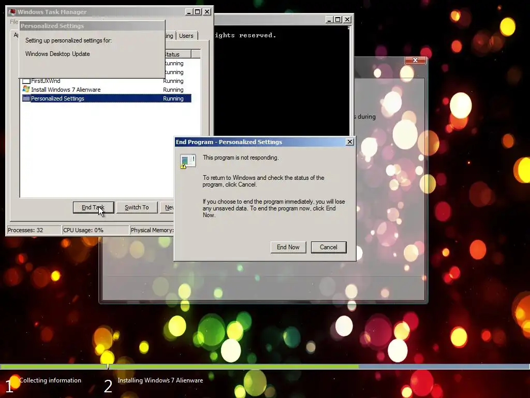The width and height of the screenshot is (530, 398).
Task: Open the Users tab in Task Manager
Action: [186, 36]
